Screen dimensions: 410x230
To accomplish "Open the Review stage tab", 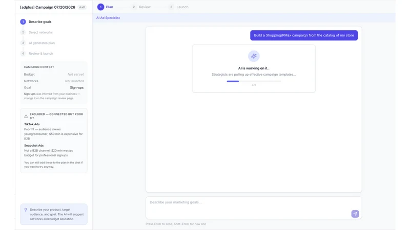I will tap(141, 7).
